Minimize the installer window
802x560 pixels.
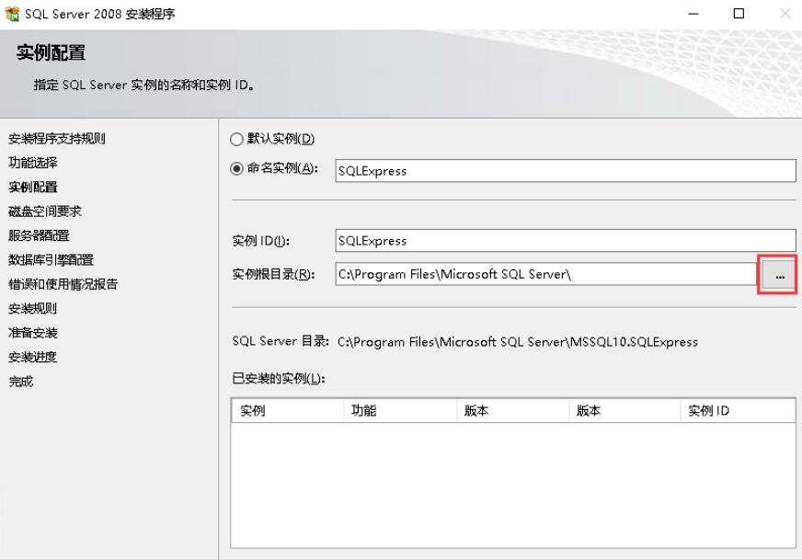693,14
